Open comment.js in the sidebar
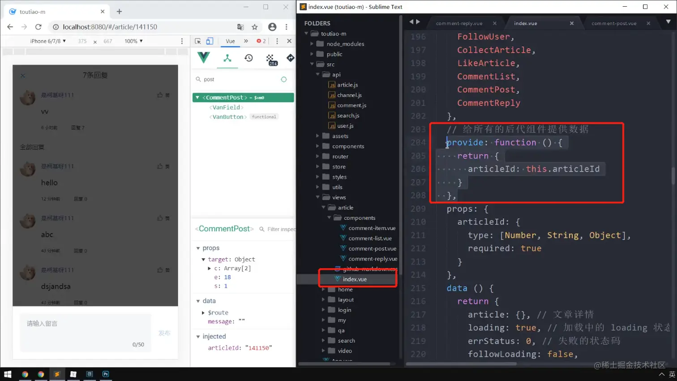This screenshot has width=677, height=381. pyautogui.click(x=351, y=105)
